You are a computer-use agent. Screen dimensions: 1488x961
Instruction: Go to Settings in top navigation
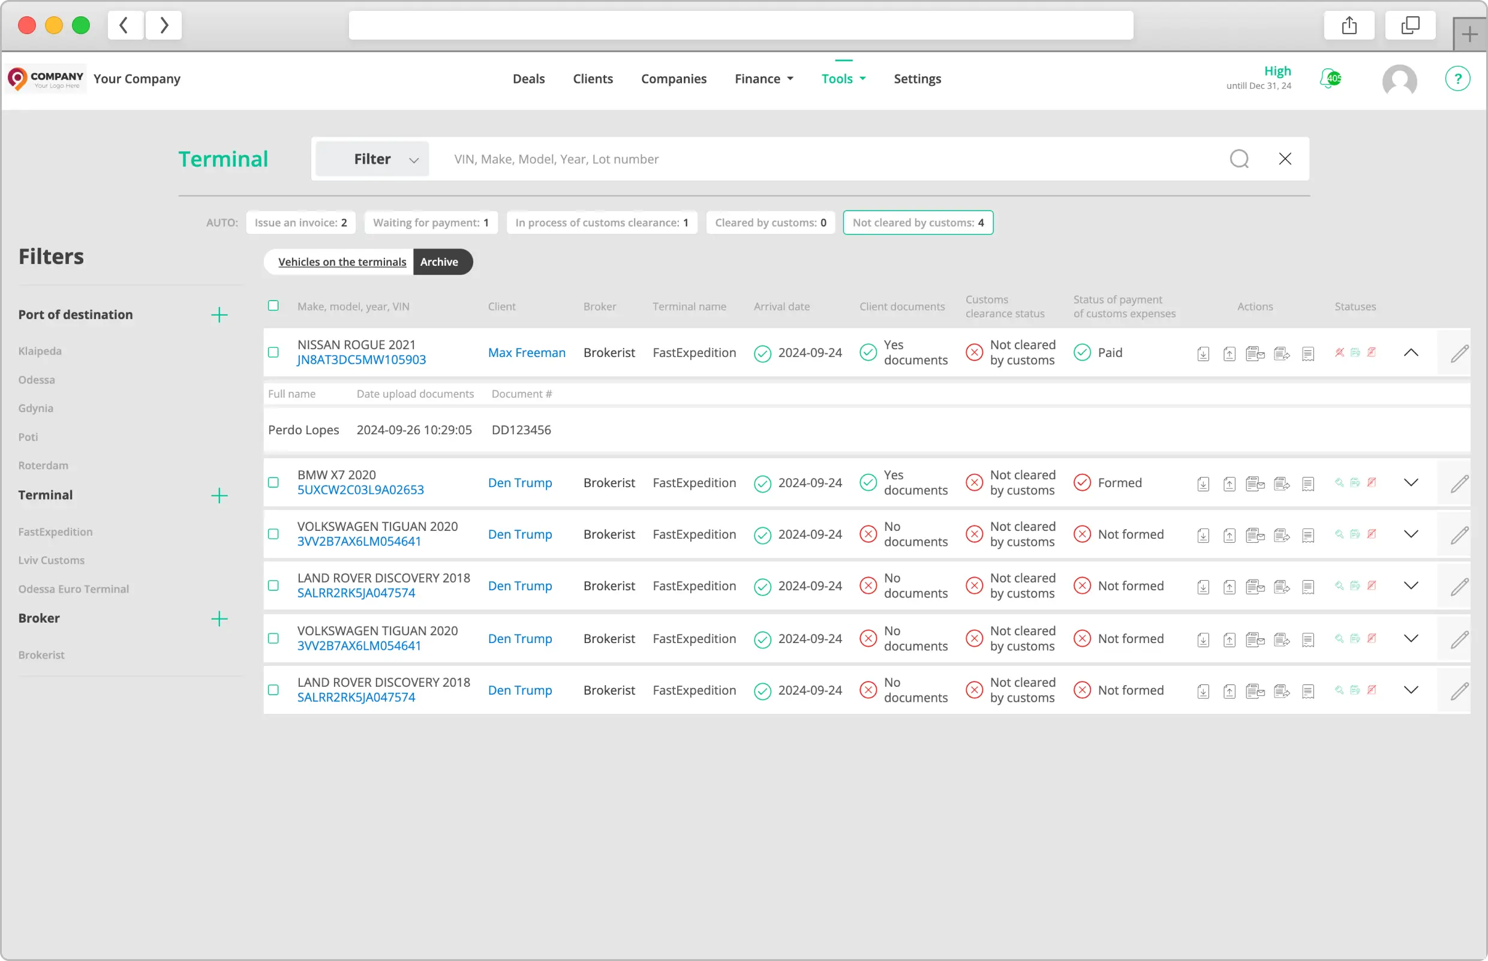[917, 79]
